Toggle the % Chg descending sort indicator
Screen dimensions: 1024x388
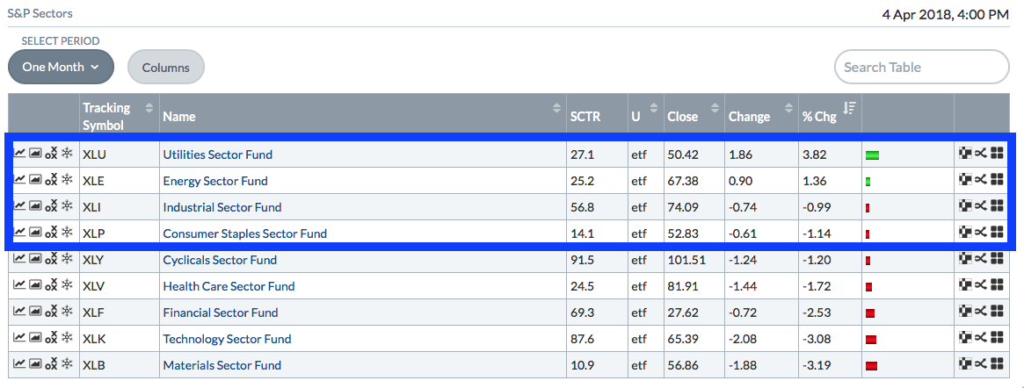849,108
